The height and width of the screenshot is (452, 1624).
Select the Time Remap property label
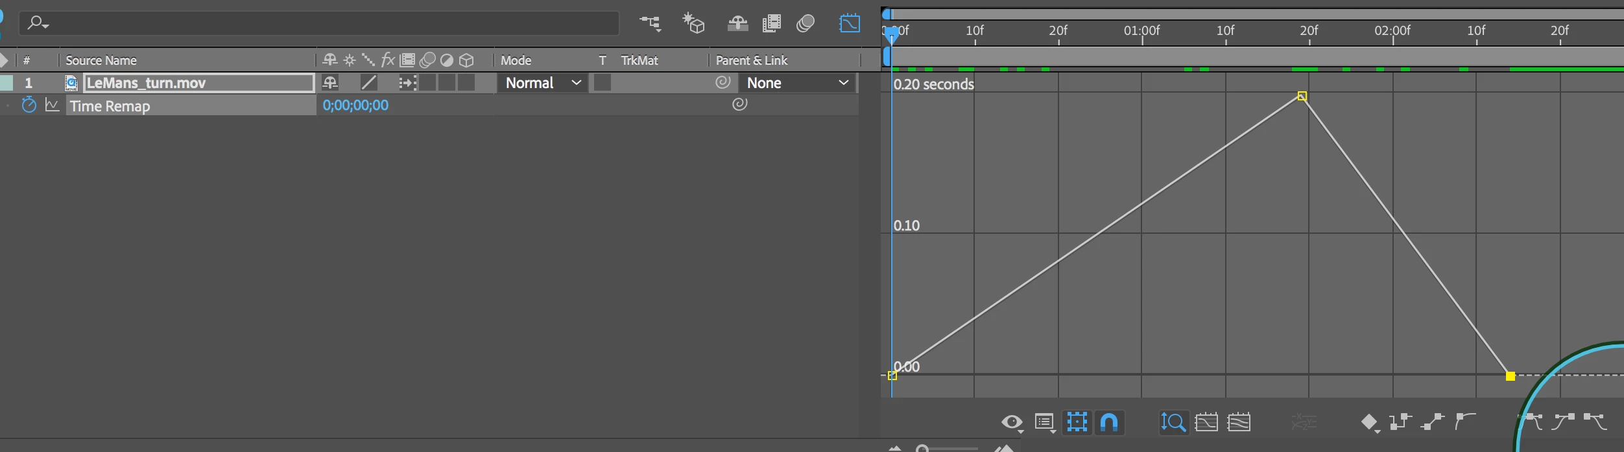pyautogui.click(x=110, y=106)
